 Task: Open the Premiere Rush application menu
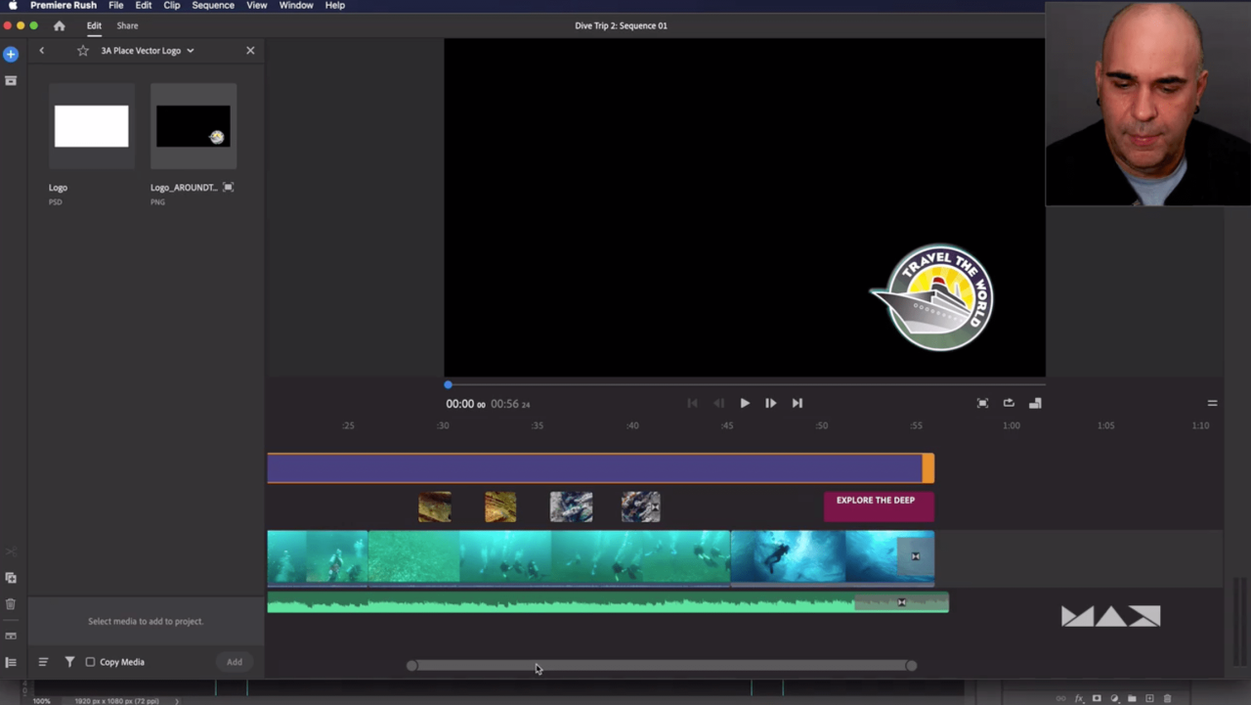64,5
